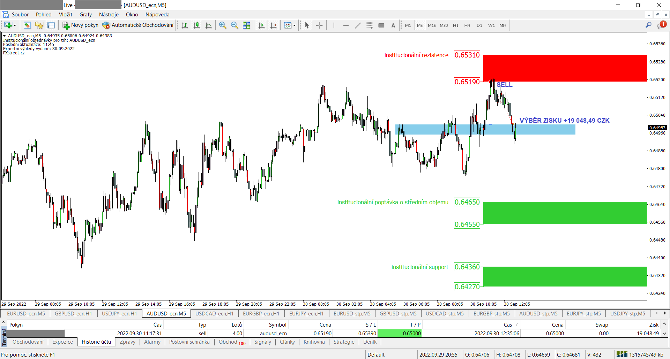Select the M30 timeframe
This screenshot has height=359, width=670.
[444, 25]
